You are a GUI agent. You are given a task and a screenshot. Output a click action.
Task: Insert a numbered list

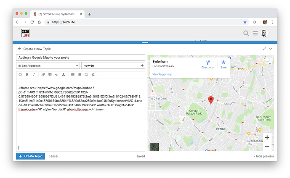[80, 74]
